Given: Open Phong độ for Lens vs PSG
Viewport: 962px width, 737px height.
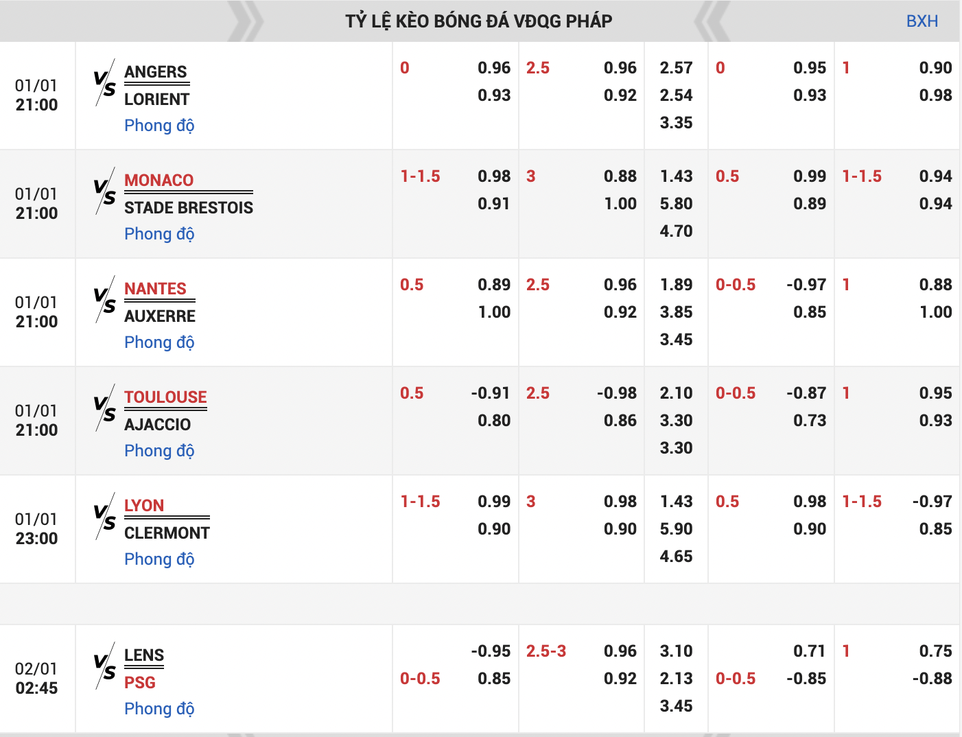Looking at the screenshot, I should (159, 710).
